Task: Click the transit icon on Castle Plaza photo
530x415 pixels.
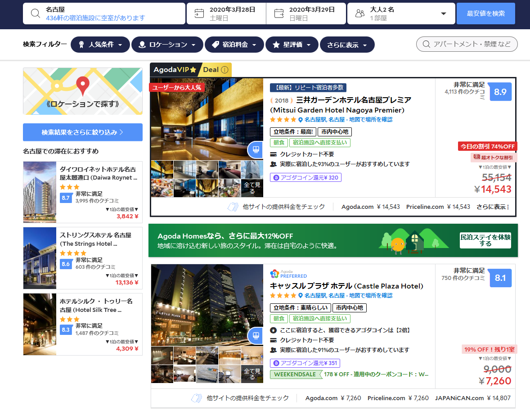Action: [256, 336]
